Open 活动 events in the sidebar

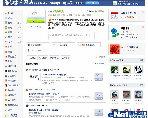coord(10,42)
